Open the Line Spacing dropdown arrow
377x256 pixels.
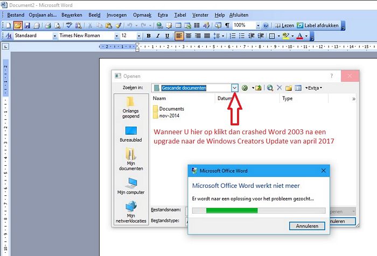pos(223,36)
